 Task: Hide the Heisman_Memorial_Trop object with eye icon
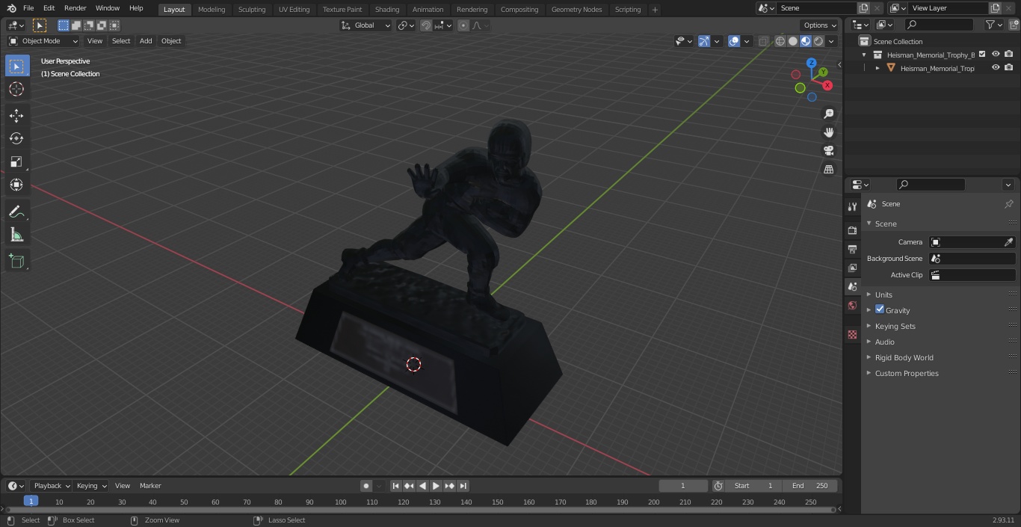[996, 67]
